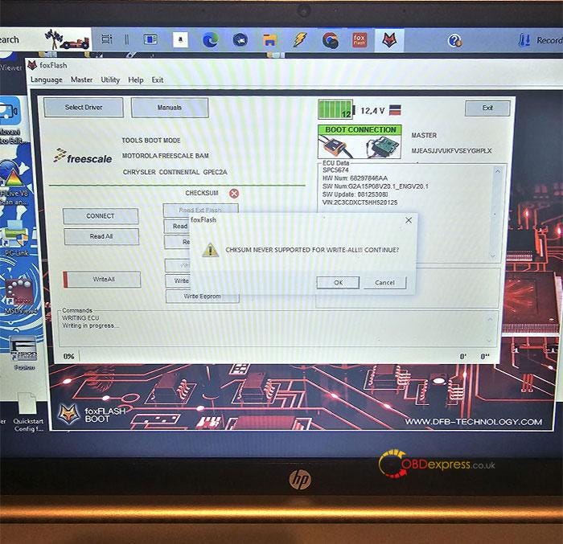
Task: Click the VIN:2C3CDXCT5HH520125 text
Action: [360, 202]
